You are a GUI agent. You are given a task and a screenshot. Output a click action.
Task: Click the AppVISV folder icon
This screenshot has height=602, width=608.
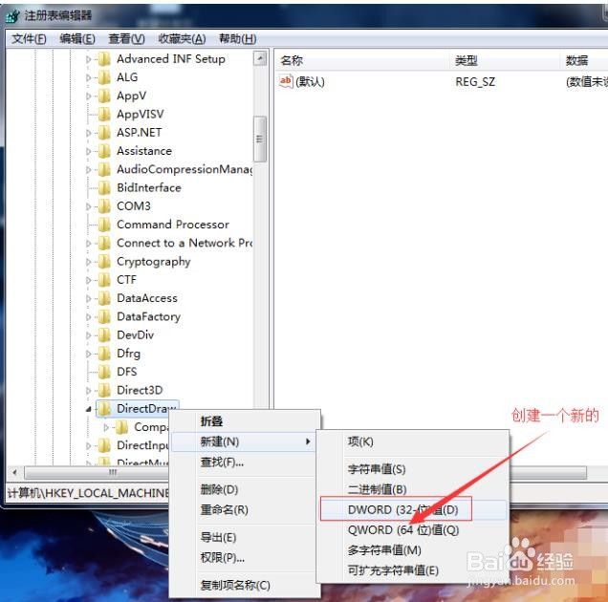point(104,114)
